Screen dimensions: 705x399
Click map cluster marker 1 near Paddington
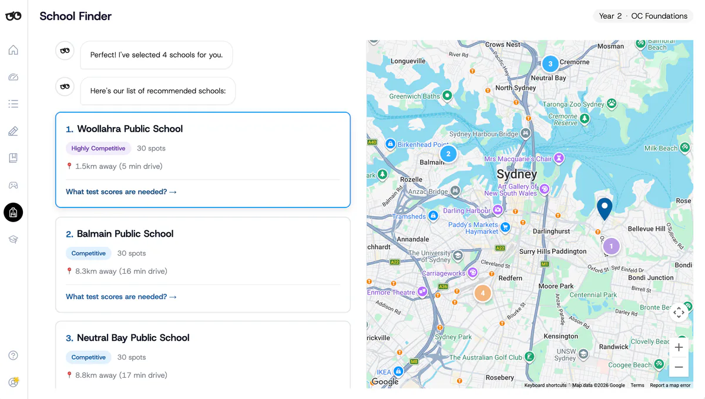(x=611, y=246)
